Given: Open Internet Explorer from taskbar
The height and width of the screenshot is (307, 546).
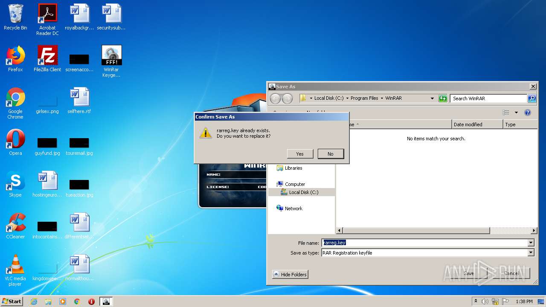Looking at the screenshot, I should (34, 301).
